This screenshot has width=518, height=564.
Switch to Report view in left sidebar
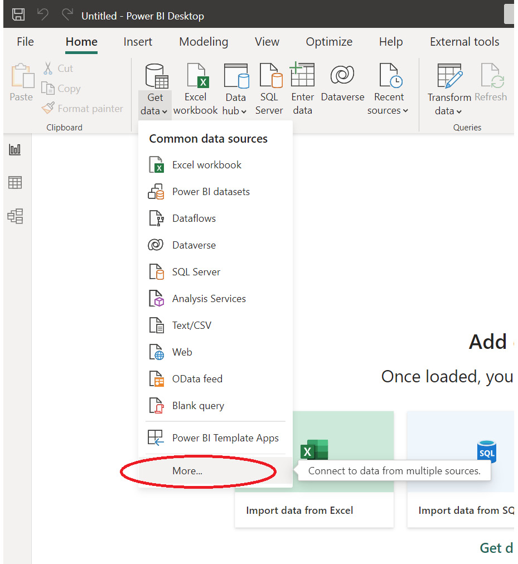click(x=15, y=149)
